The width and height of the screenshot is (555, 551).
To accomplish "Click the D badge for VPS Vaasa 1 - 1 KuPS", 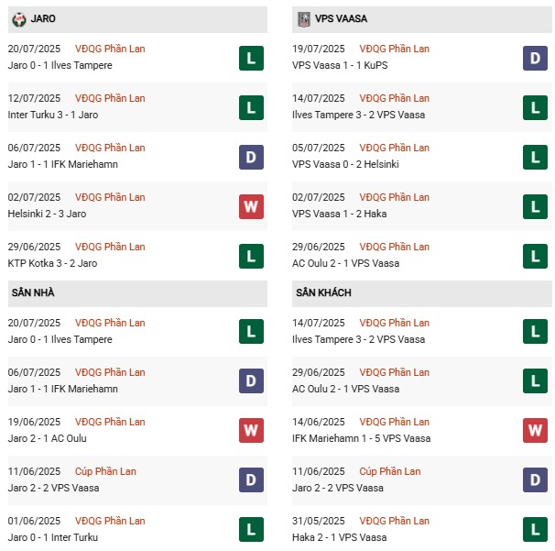I will (535, 58).
